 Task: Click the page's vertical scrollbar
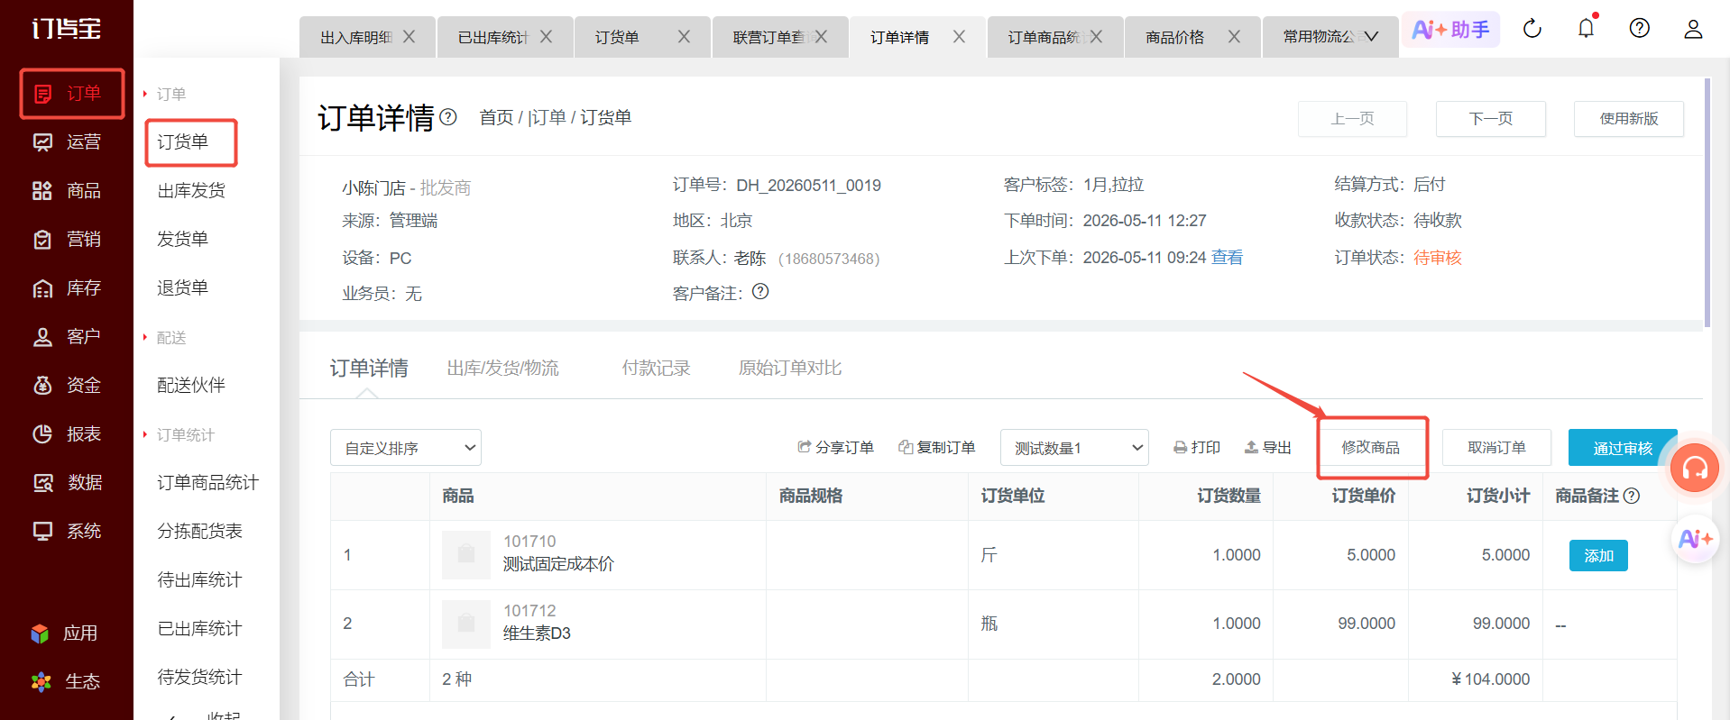pos(1707,203)
